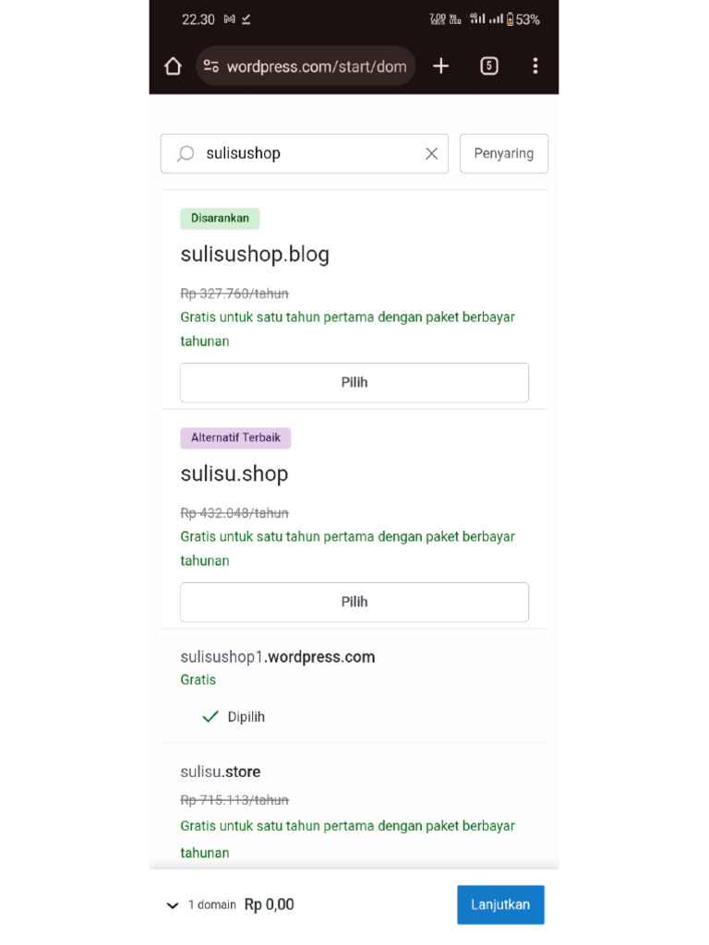
Task: Select the sulisu.shop domain with Pilih
Action: (x=354, y=602)
